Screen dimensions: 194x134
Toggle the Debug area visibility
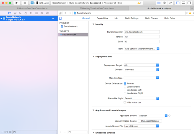click(x=183, y=3)
